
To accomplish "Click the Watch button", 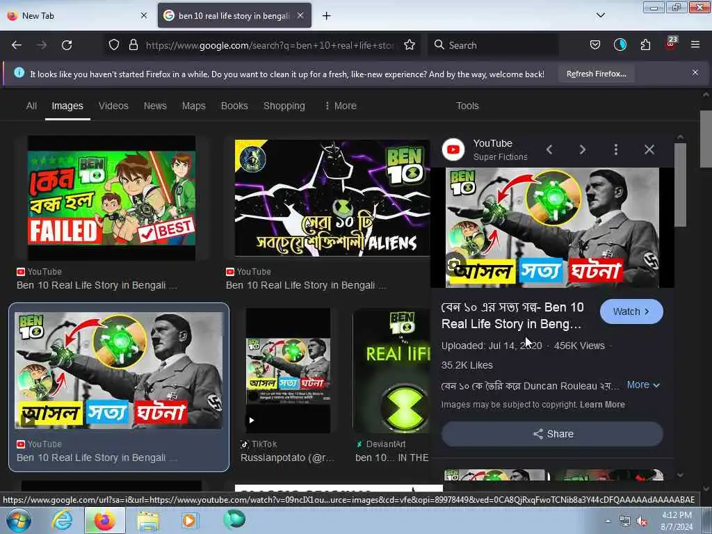I will pos(631,311).
